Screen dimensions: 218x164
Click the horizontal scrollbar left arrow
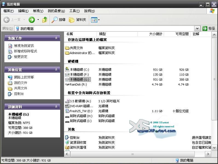[x=67, y=154]
